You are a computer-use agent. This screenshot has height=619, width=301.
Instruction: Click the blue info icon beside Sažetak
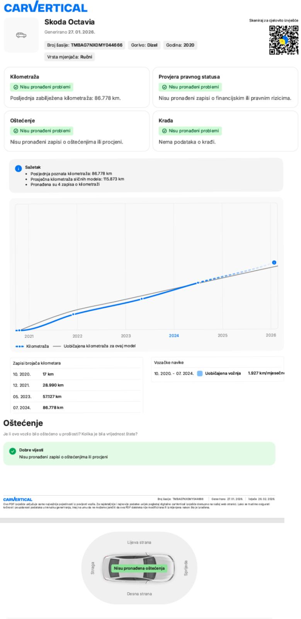point(18,168)
